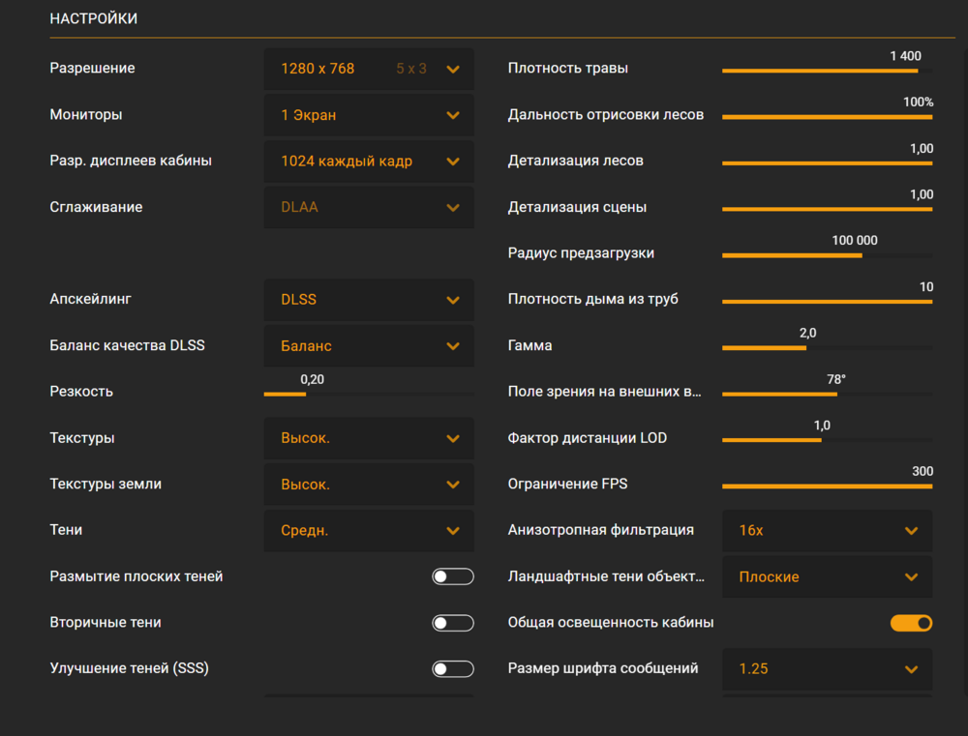
Task: Click the Баланс качества DLSS chevron
Action: click(453, 346)
